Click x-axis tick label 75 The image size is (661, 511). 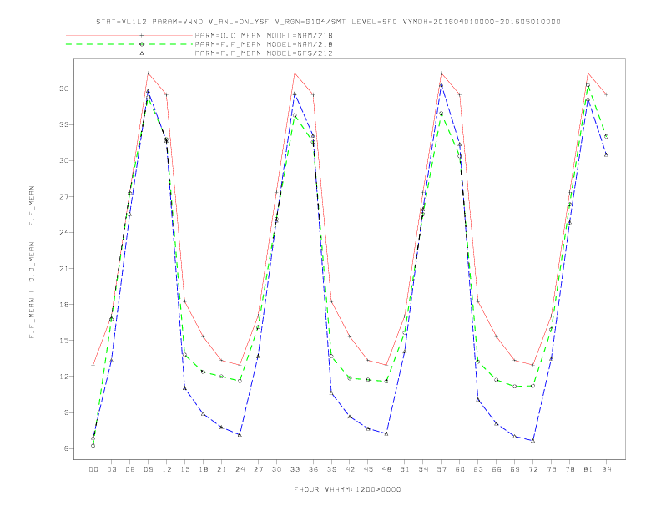552,469
